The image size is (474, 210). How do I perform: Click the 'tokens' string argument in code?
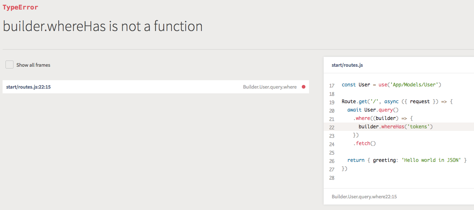418,127
